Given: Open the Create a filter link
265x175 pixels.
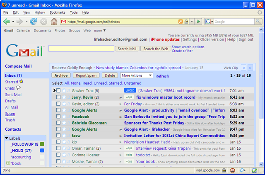Looking at the screenshot, I should point(182,51).
